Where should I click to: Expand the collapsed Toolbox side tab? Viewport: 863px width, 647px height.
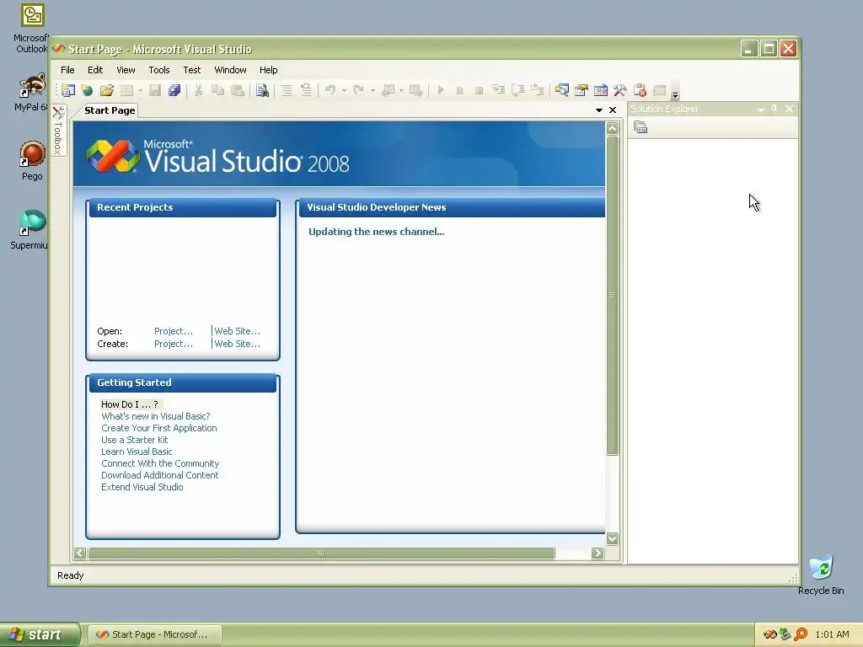coord(58,130)
